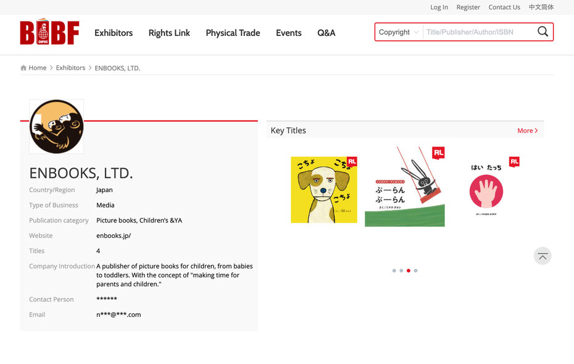The image size is (574, 364).
Task: Click the Log In link
Action: 439,7
